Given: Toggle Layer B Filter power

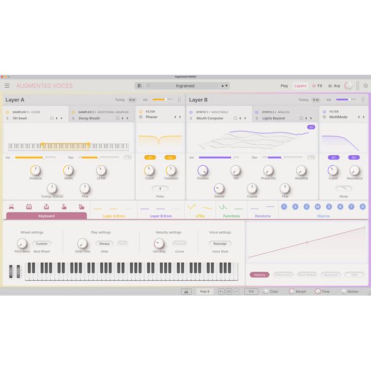Looking at the screenshot, I should coord(325,111).
